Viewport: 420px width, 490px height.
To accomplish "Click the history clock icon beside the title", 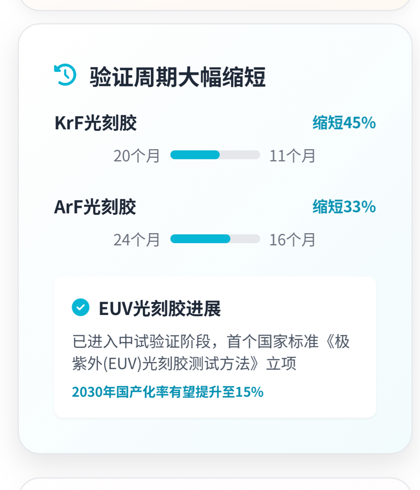I will tap(65, 75).
